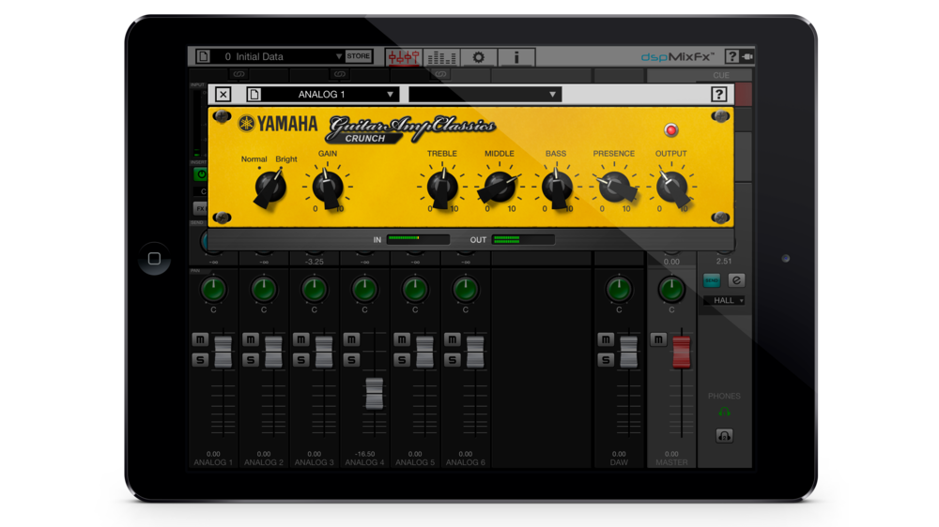Click the MASTER pan knob
The image size is (939, 527).
coord(671,290)
